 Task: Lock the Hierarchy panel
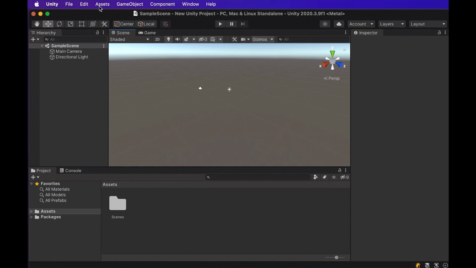(x=97, y=33)
